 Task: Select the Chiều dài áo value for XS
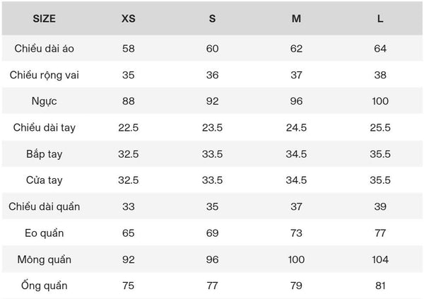point(129,48)
